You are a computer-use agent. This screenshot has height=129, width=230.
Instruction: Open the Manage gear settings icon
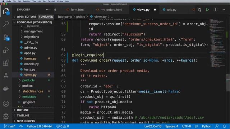click(x=6, y=116)
